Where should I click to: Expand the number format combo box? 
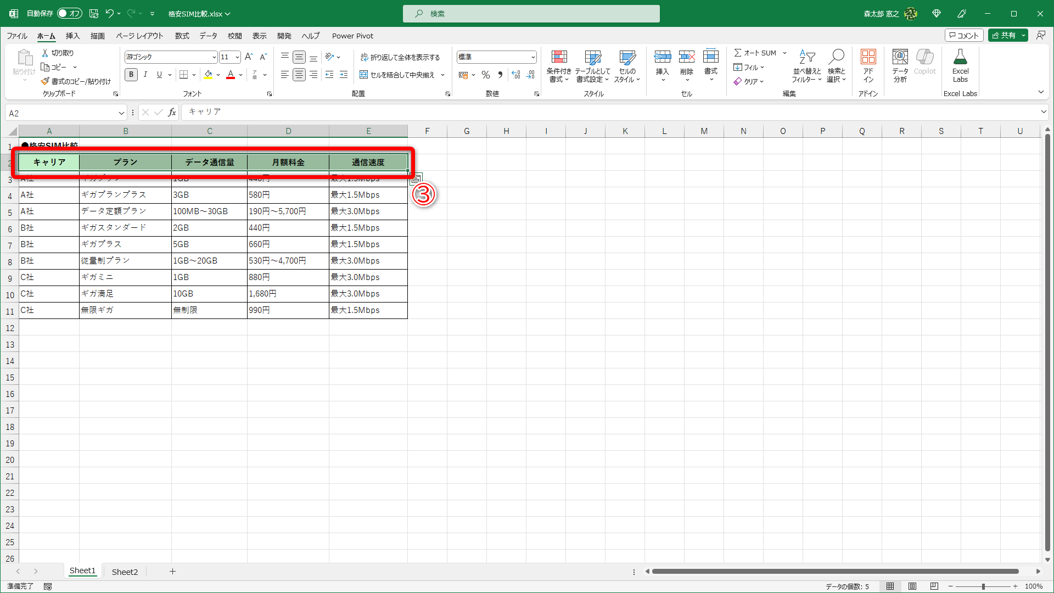point(532,57)
